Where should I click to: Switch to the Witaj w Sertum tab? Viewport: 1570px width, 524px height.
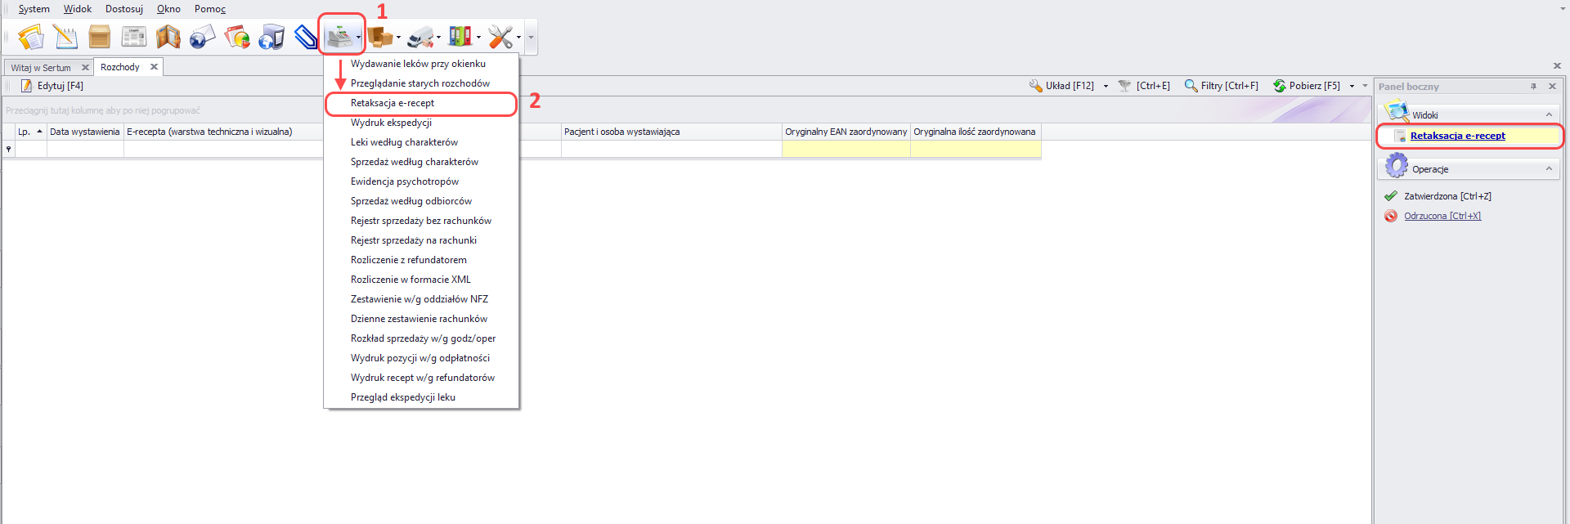click(x=41, y=68)
